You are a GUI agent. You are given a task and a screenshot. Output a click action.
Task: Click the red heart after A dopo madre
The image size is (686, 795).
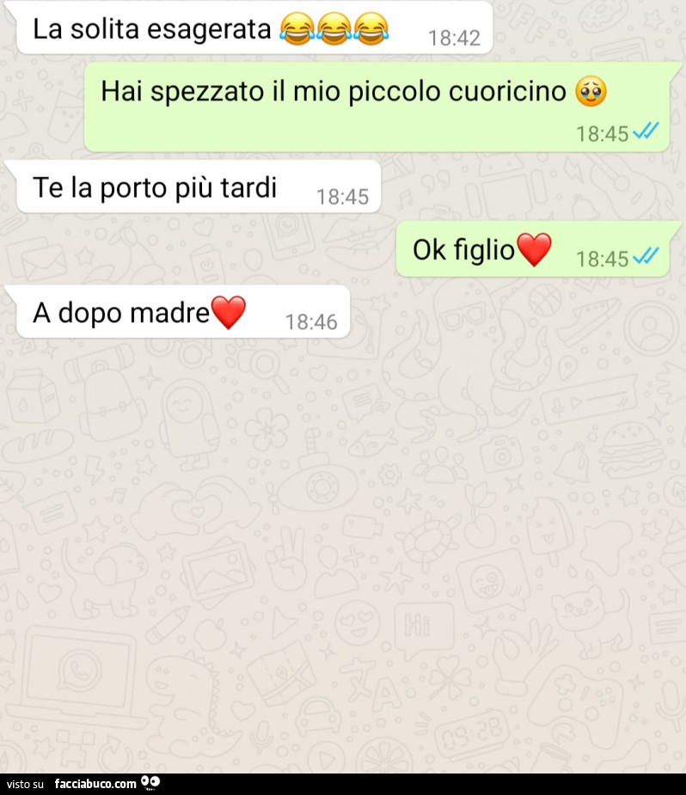[x=228, y=313]
